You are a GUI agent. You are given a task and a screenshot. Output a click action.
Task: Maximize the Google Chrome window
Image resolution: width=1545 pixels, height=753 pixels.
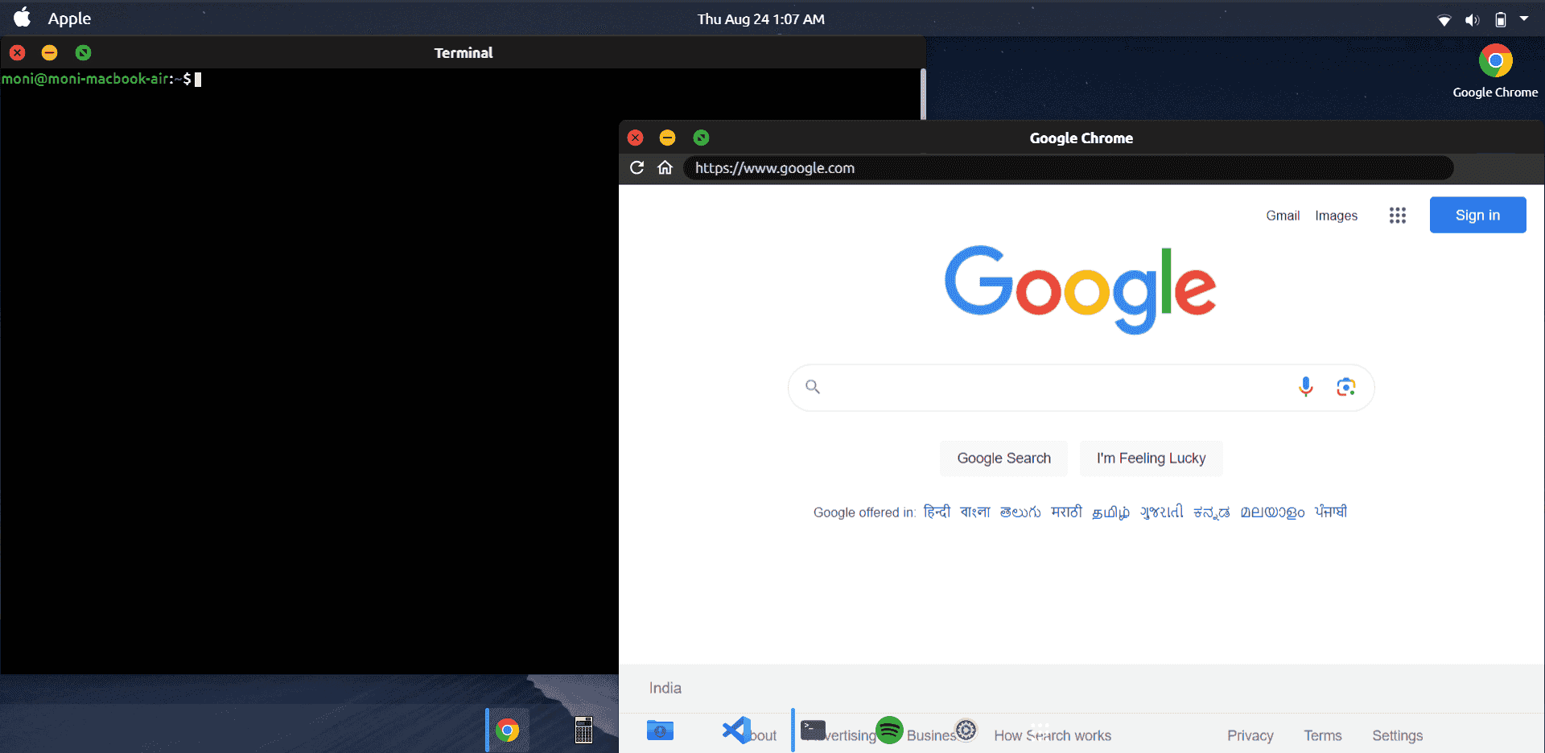[701, 138]
